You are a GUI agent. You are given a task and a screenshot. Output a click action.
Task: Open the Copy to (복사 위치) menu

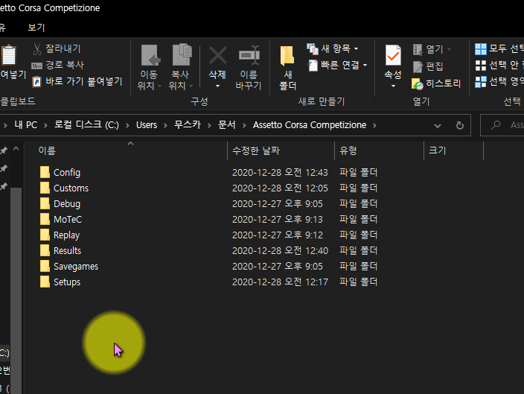(x=180, y=68)
